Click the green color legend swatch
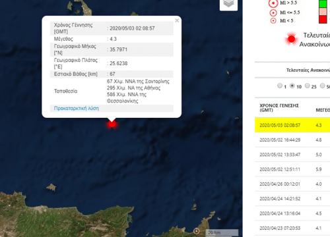 point(323,4)
